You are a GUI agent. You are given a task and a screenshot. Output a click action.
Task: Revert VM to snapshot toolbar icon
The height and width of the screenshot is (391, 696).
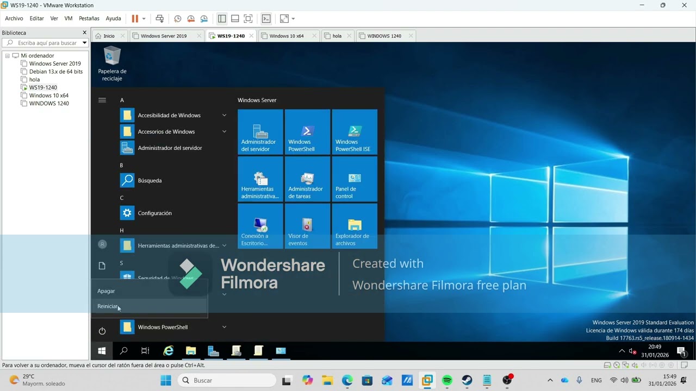[191, 18]
